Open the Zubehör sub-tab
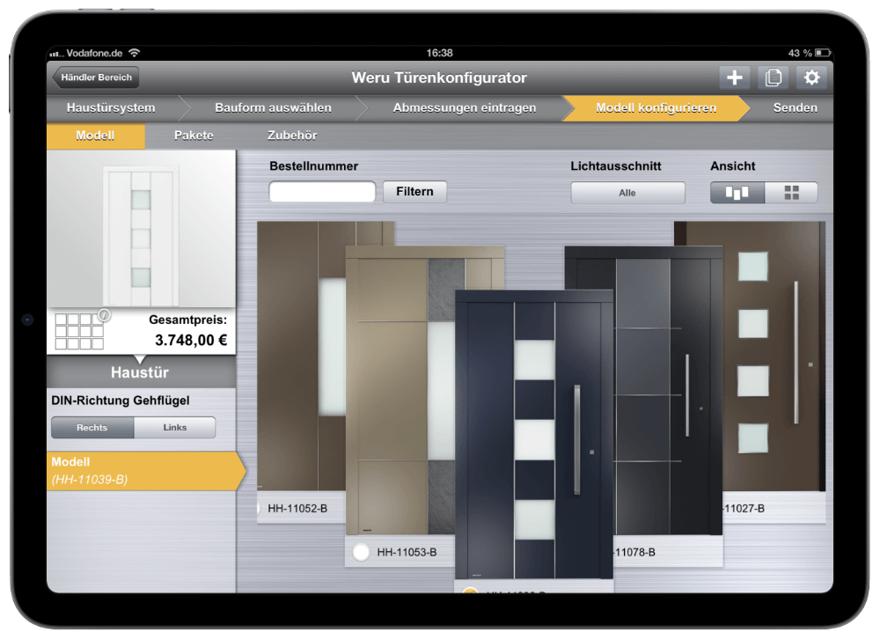Screen dimensions: 880x640 click(292, 136)
